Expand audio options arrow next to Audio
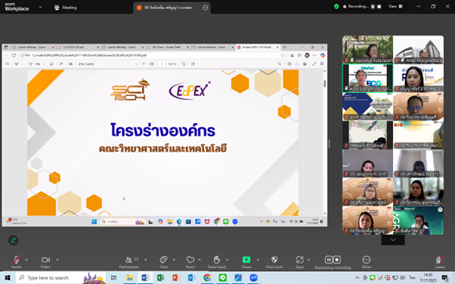This screenshot has height=284, width=455. click(26, 260)
